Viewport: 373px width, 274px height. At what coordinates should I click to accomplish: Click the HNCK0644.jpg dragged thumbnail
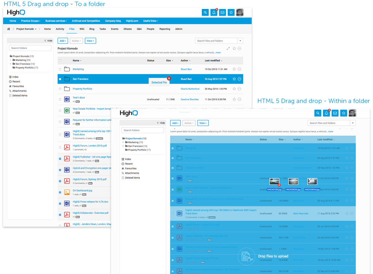(312, 182)
